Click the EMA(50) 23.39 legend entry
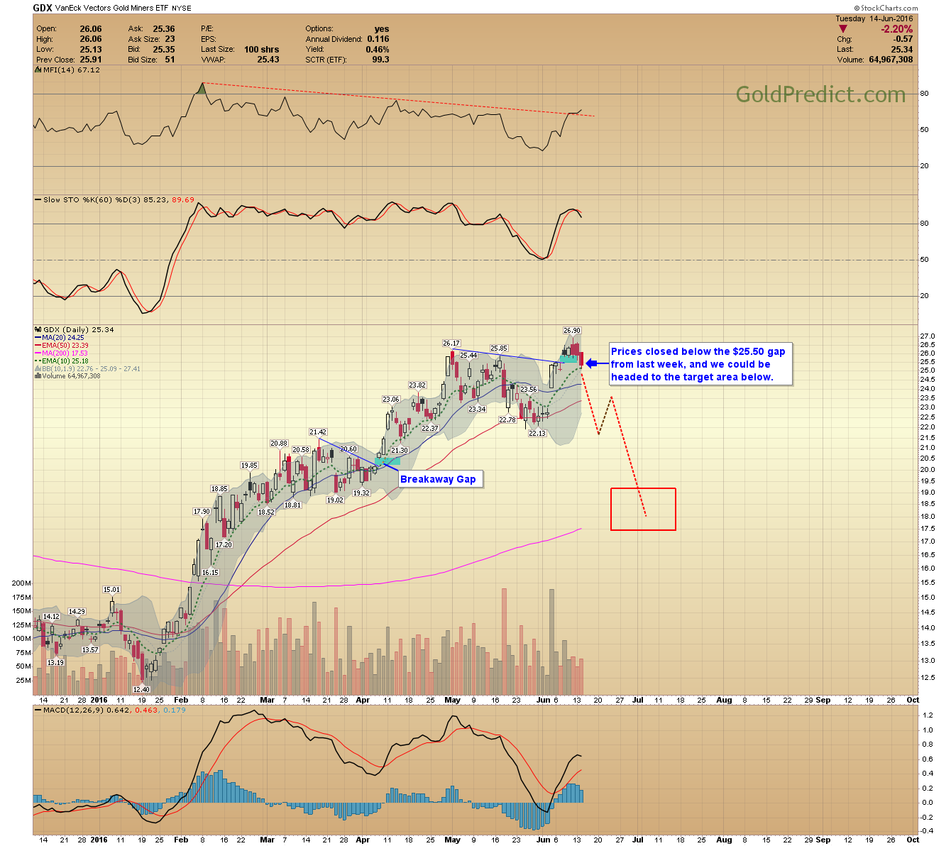This screenshot has height=846, width=951. point(62,346)
